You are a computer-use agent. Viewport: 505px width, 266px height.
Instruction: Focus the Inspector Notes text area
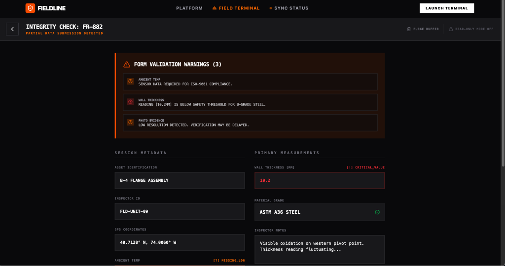319,249
